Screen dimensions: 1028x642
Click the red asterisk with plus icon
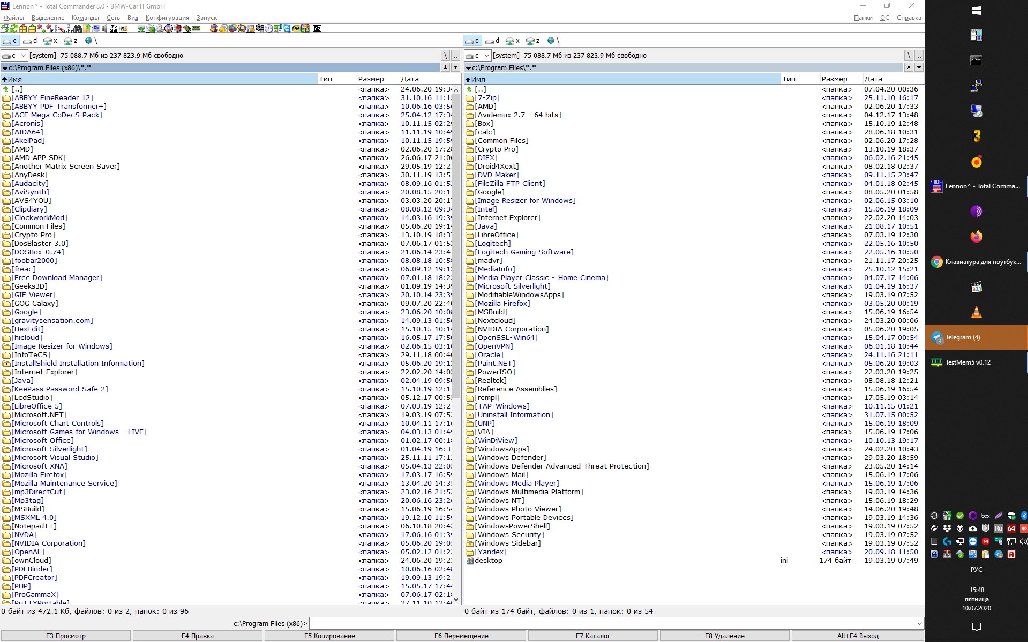click(x=41, y=28)
